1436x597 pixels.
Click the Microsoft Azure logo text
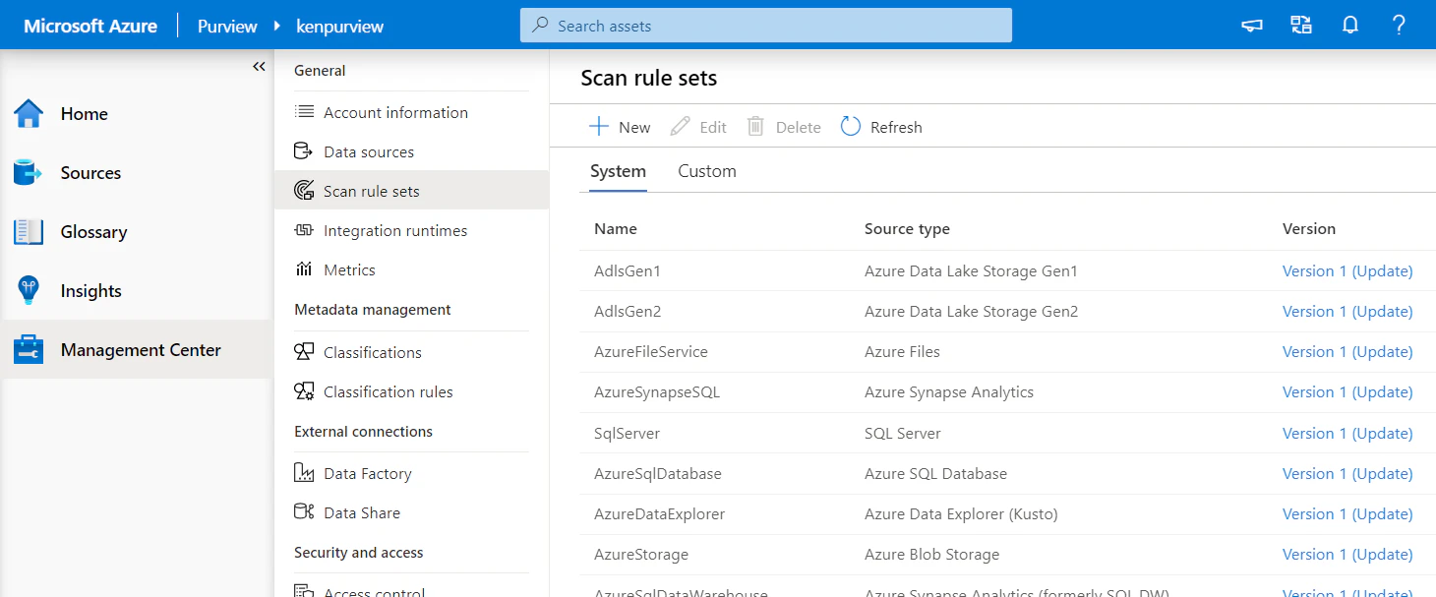coord(90,27)
